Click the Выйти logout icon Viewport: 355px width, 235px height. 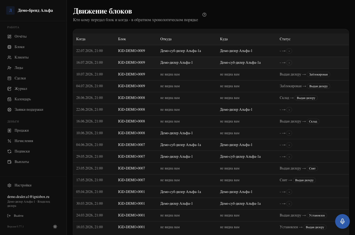[x=9, y=216]
